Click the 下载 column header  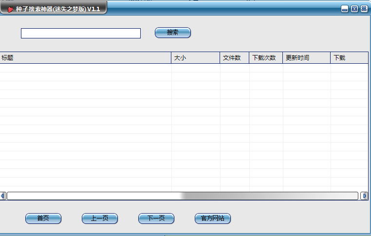tap(350, 58)
